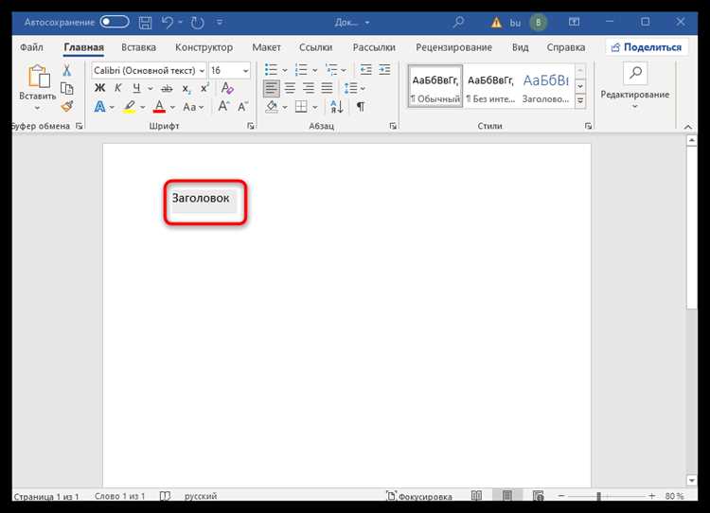Open the search magnifier in title bar
The image size is (710, 513).
[x=458, y=22]
